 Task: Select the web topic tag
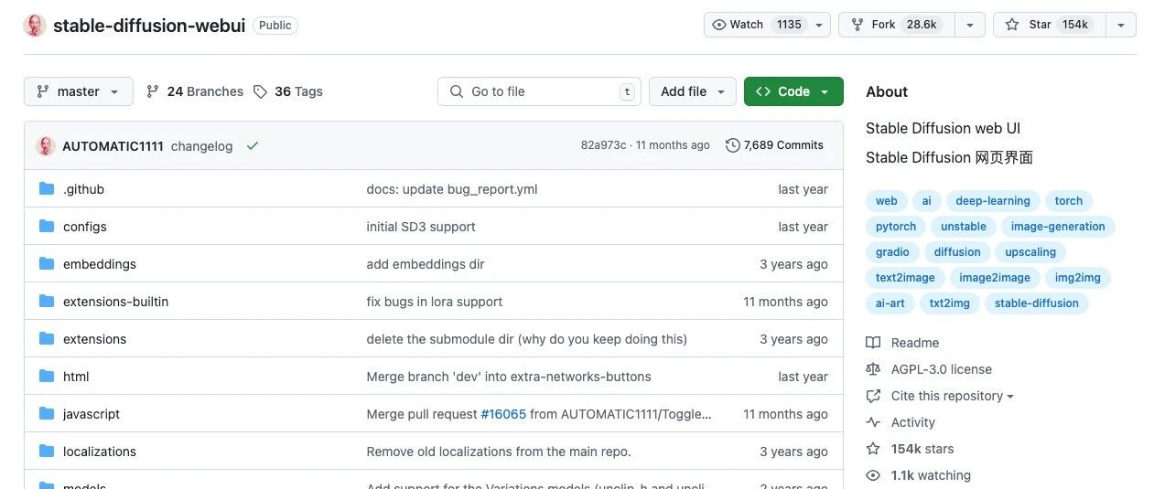[x=887, y=201]
